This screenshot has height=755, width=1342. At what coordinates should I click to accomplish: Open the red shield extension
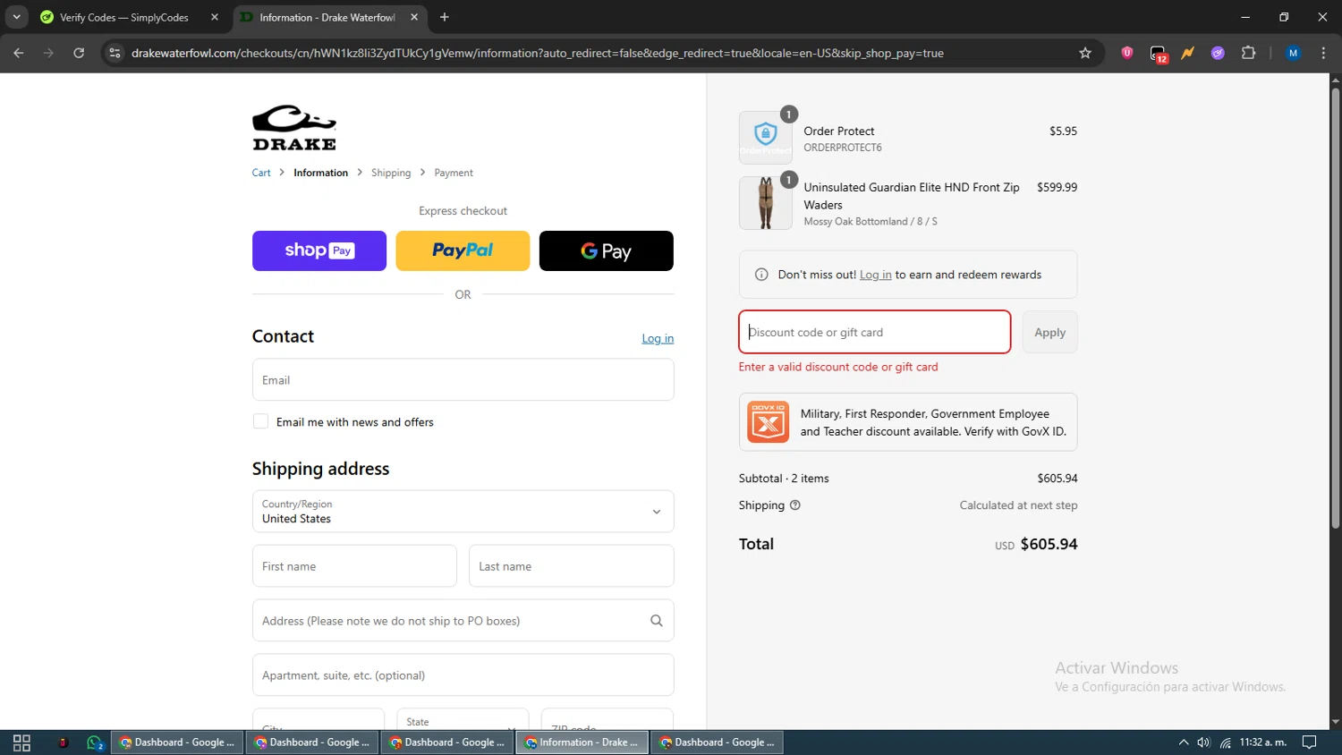(1127, 53)
